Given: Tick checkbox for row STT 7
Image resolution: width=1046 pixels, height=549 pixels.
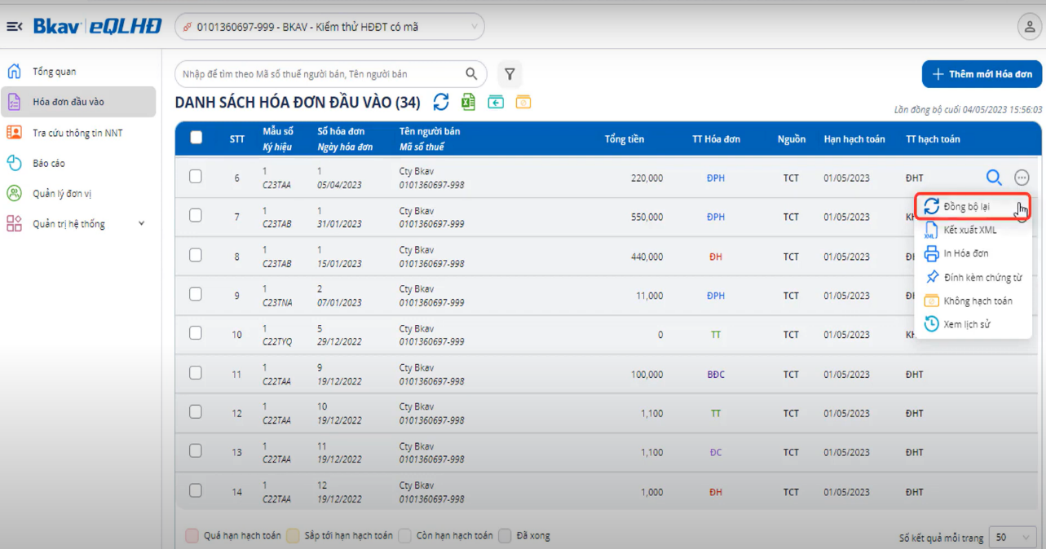Looking at the screenshot, I should point(196,215).
